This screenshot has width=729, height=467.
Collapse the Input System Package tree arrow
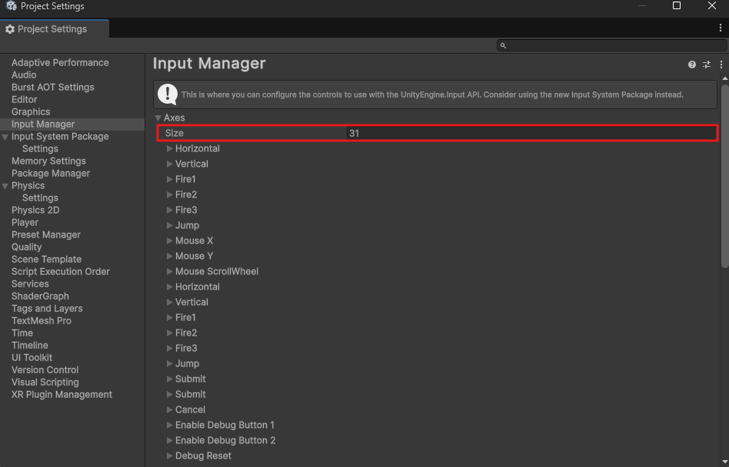pos(5,137)
